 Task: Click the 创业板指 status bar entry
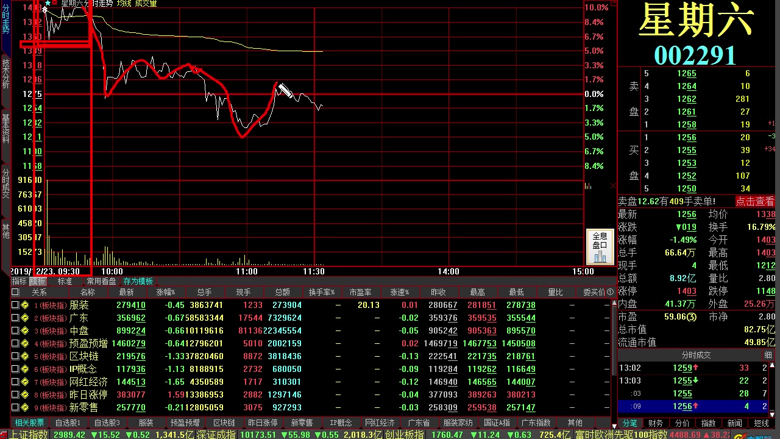[406, 434]
